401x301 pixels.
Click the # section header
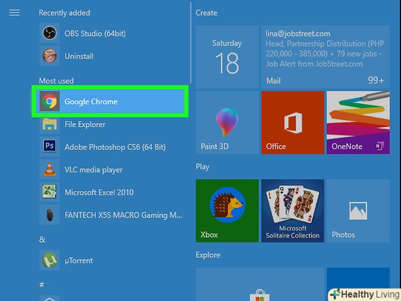(42, 284)
